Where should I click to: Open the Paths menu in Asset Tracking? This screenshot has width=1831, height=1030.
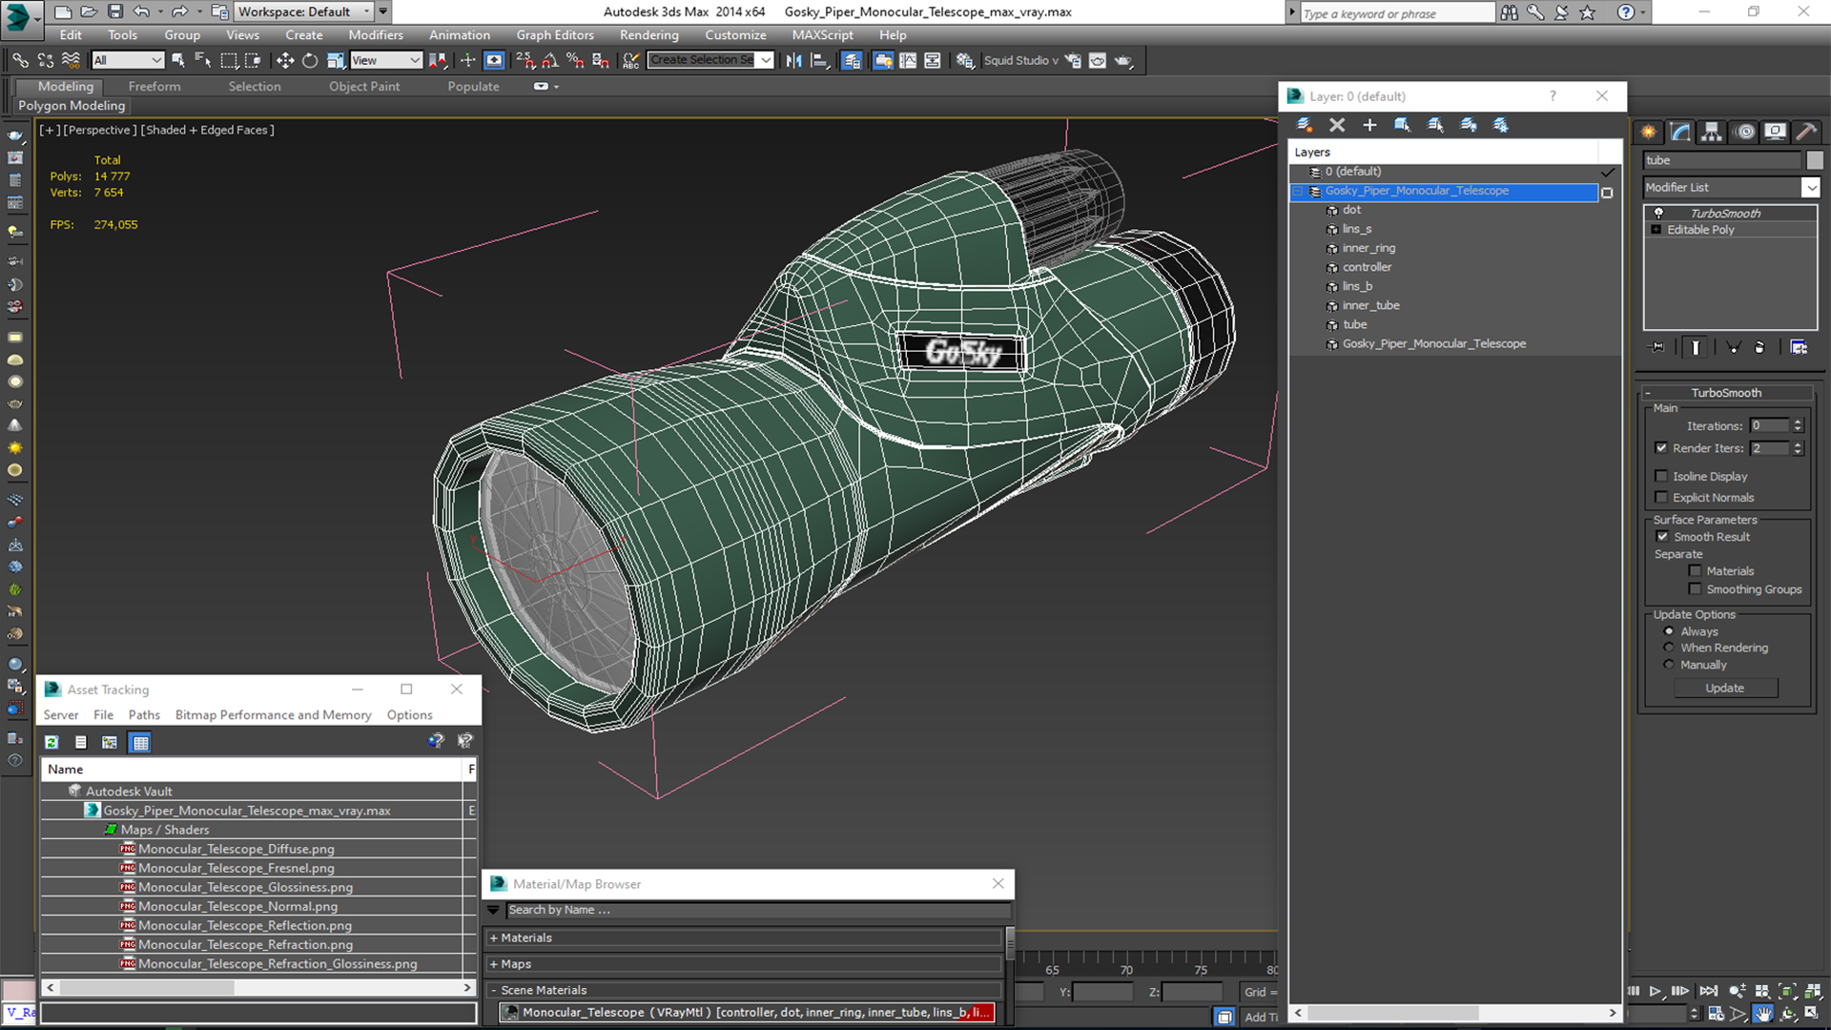[144, 714]
